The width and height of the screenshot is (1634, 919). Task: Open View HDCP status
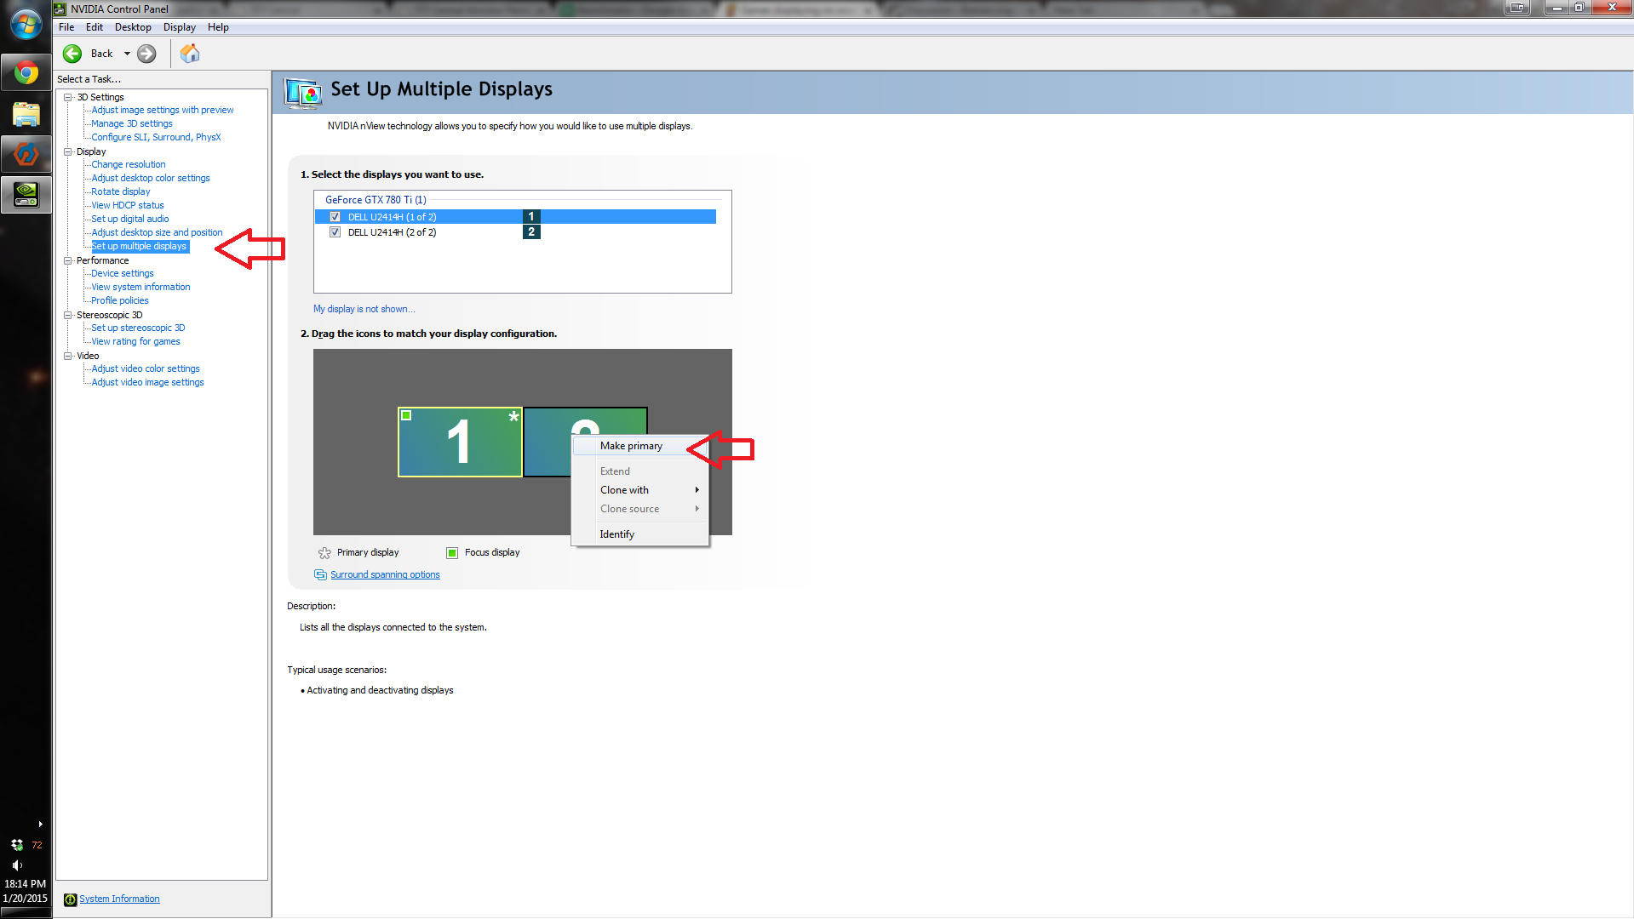tap(128, 206)
